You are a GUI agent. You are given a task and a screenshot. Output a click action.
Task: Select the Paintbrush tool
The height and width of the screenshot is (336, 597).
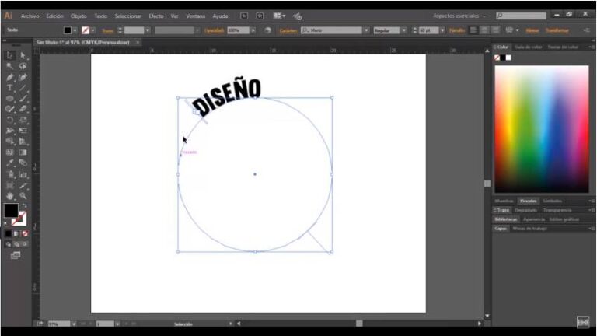coord(23,98)
